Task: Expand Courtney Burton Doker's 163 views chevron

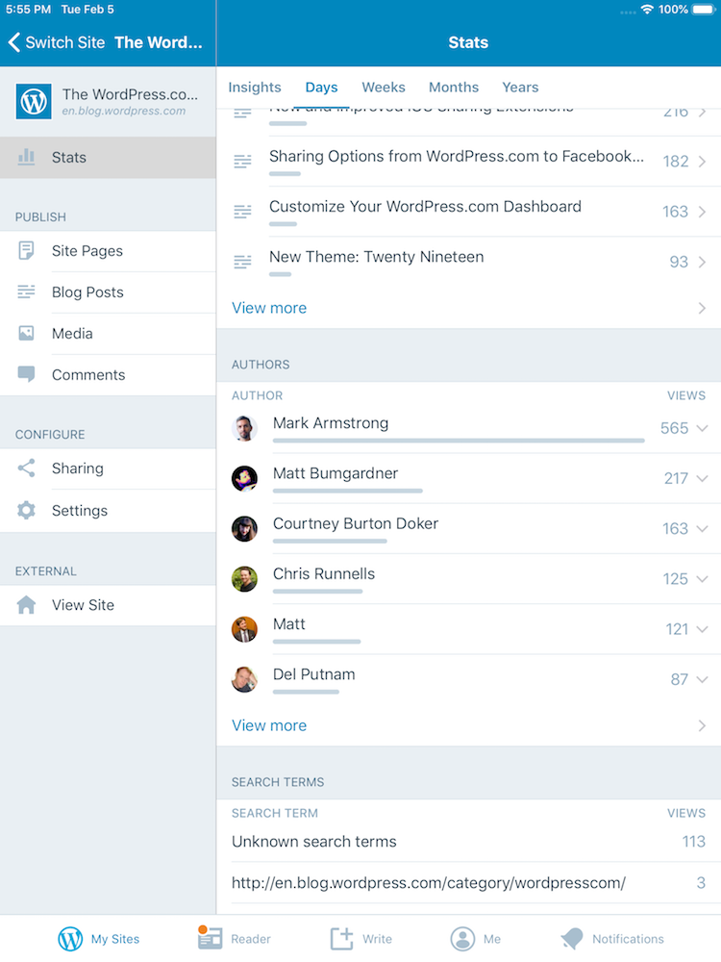Action: (703, 529)
